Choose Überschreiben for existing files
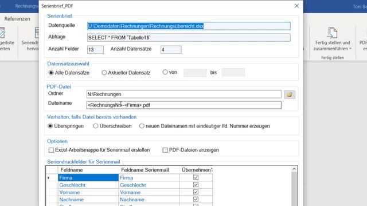The image size is (367, 206). (96, 126)
